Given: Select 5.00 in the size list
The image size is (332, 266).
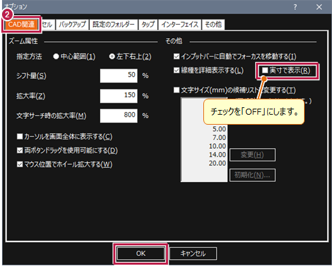Looking at the screenshot, I should 219,129.
